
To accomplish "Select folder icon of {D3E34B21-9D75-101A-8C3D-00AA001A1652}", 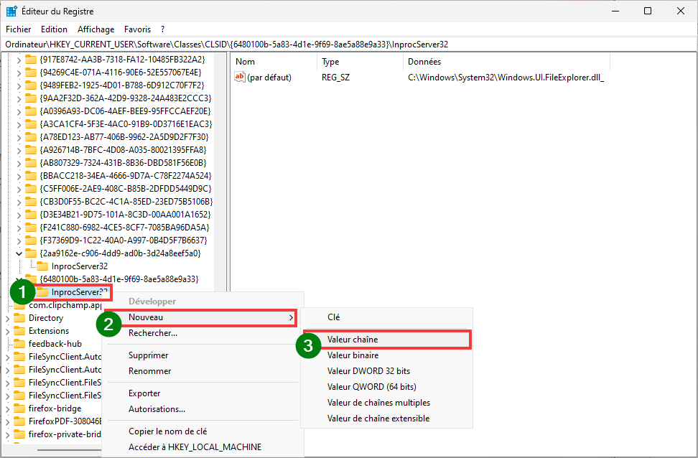I will [x=31, y=214].
